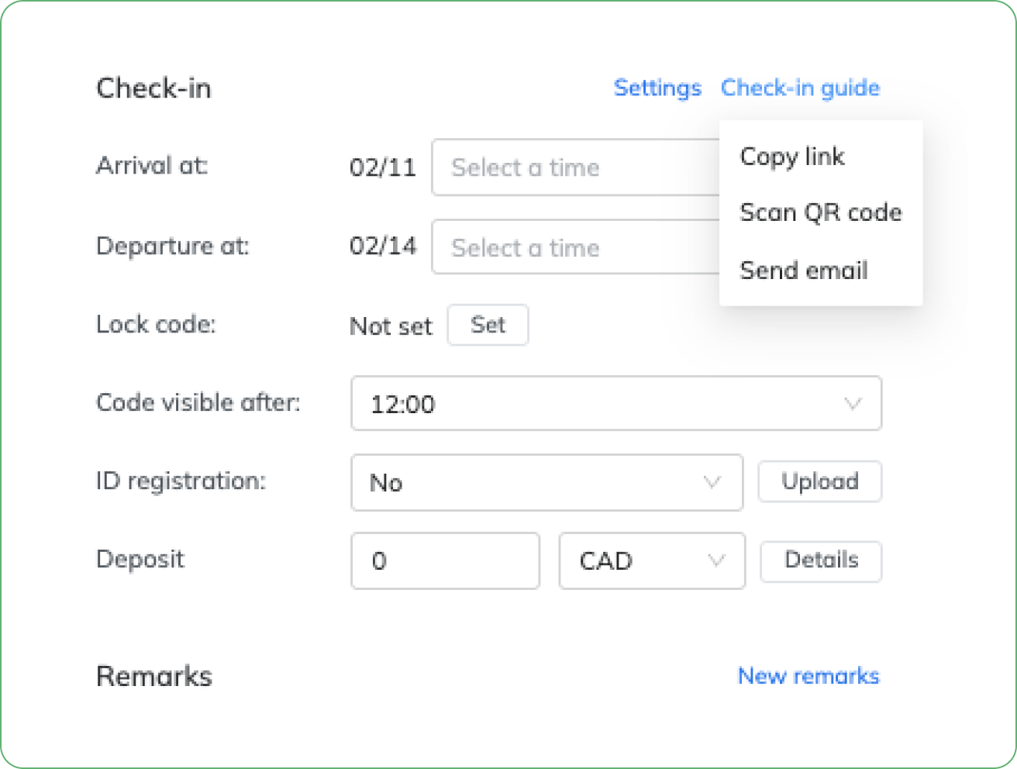Image resolution: width=1017 pixels, height=769 pixels.
Task: Select Send email from the menu
Action: pos(804,271)
